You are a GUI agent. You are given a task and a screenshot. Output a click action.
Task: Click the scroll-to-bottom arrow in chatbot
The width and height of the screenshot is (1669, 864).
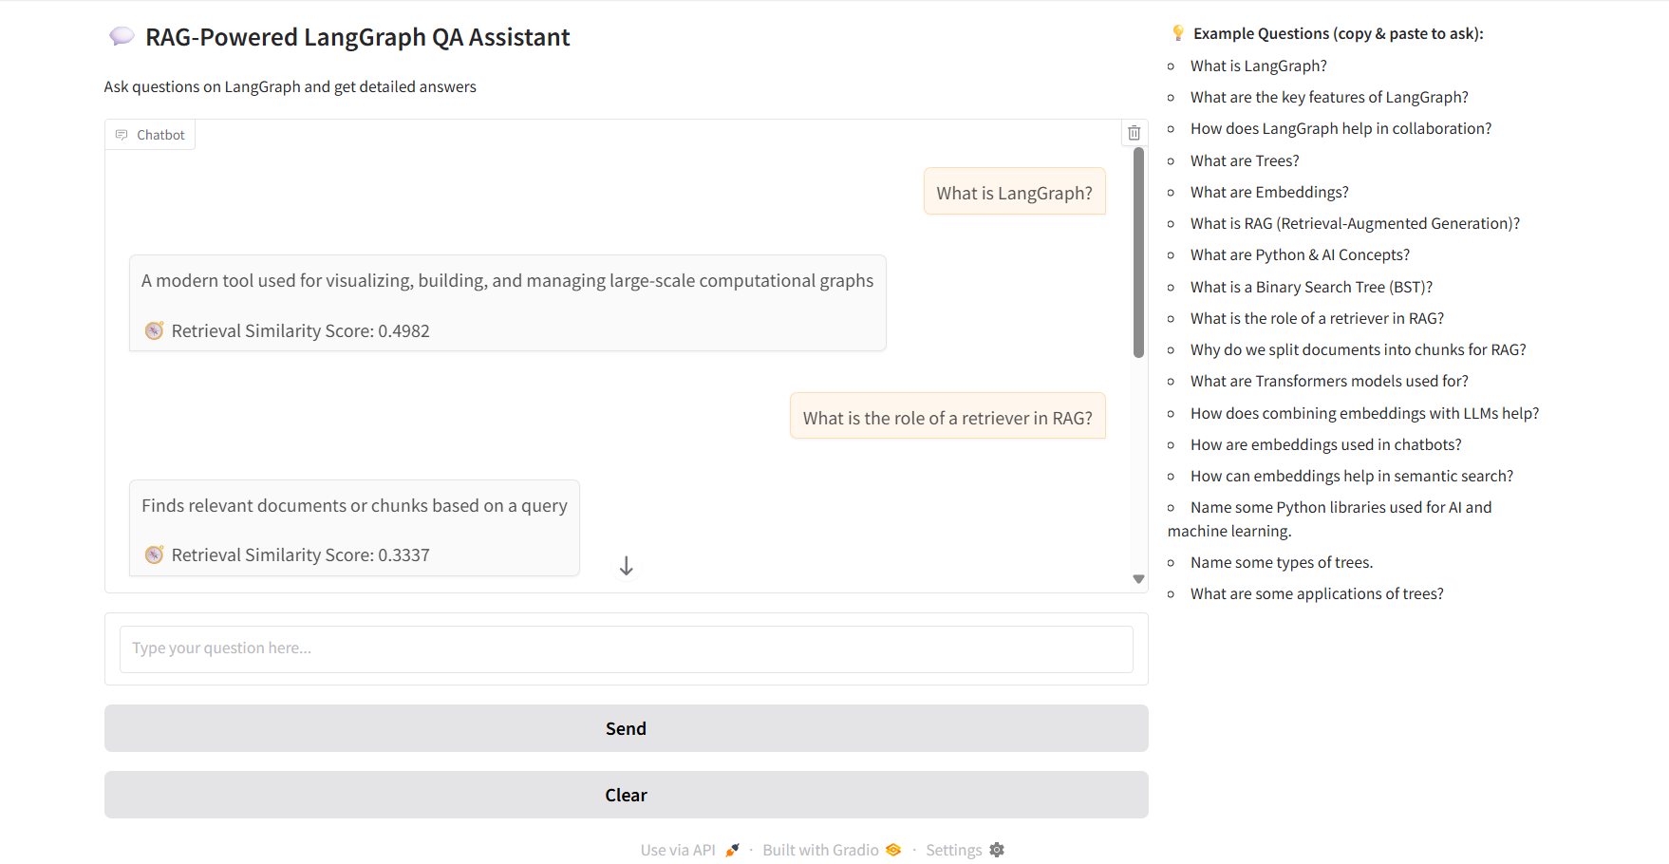tap(626, 566)
